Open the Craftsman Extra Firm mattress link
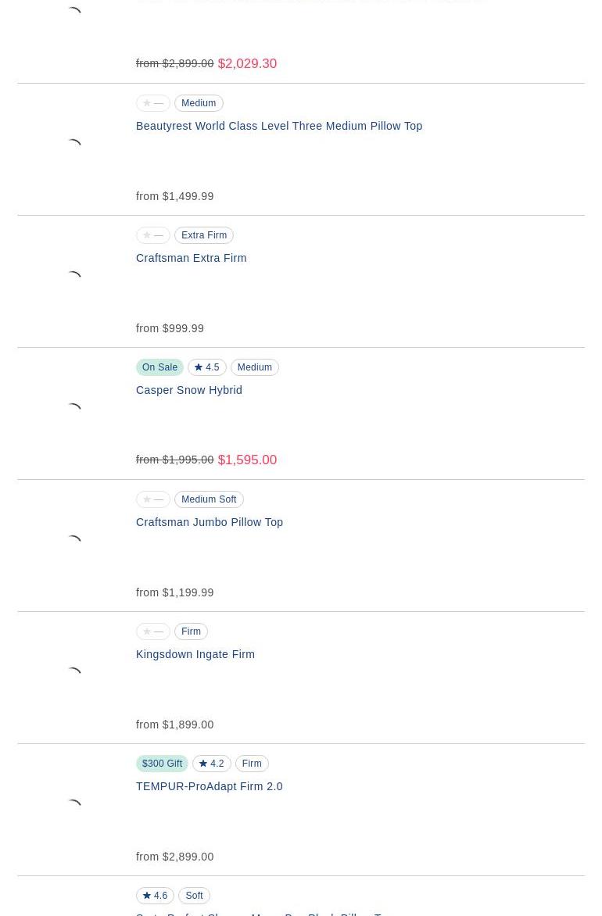Viewport: 602px width, 916px height. (191, 258)
